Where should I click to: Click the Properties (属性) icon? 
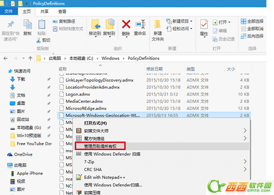click(x=204, y=24)
